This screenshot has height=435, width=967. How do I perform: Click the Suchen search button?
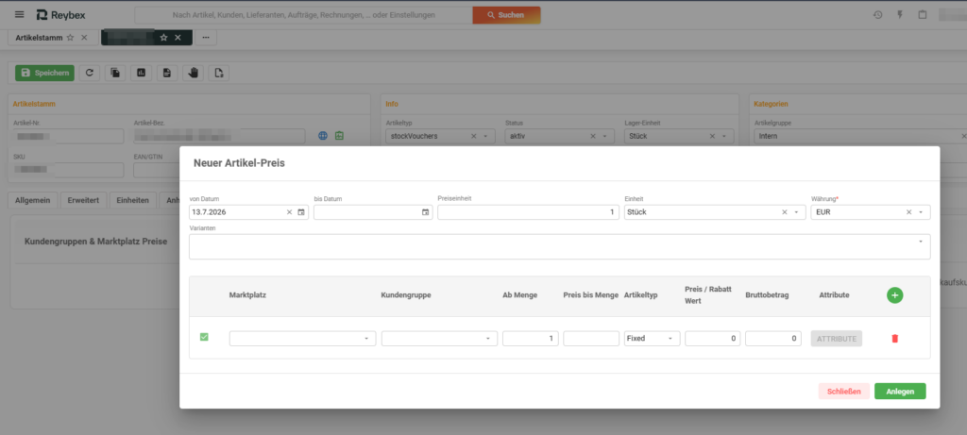(506, 15)
